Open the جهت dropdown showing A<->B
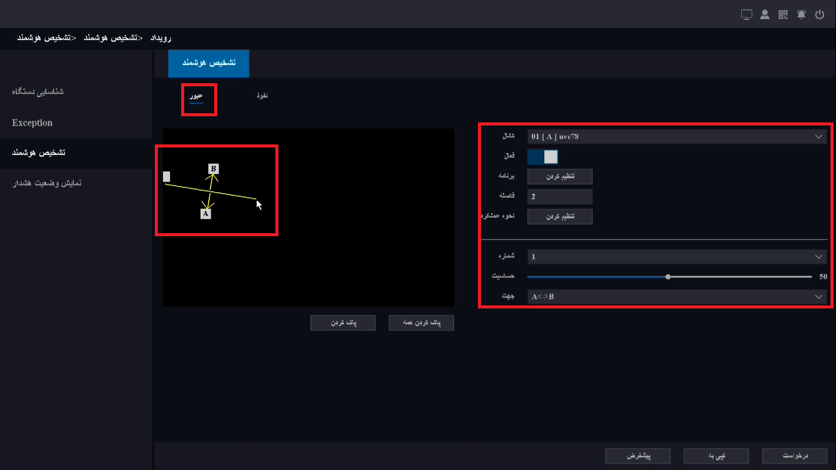The width and height of the screenshot is (836, 470). tap(677, 297)
